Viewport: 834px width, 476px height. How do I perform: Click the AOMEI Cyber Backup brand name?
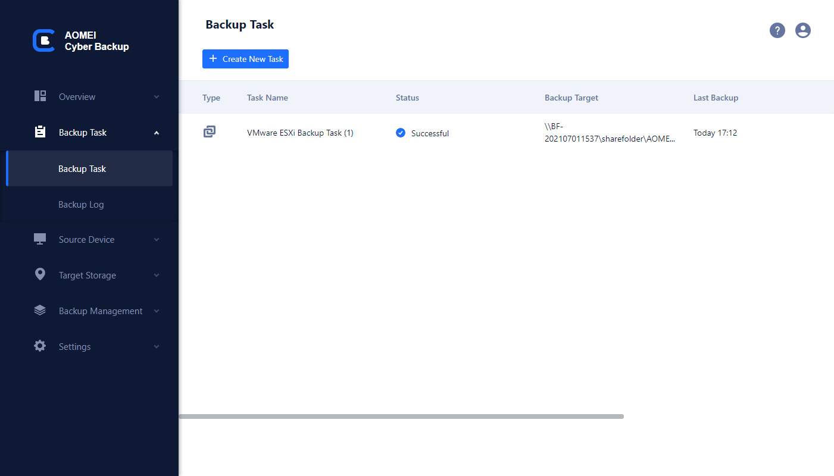pyautogui.click(x=96, y=41)
